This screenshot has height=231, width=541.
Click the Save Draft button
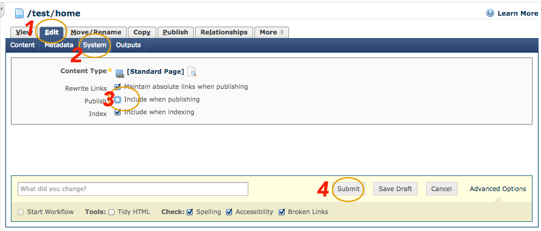point(395,189)
